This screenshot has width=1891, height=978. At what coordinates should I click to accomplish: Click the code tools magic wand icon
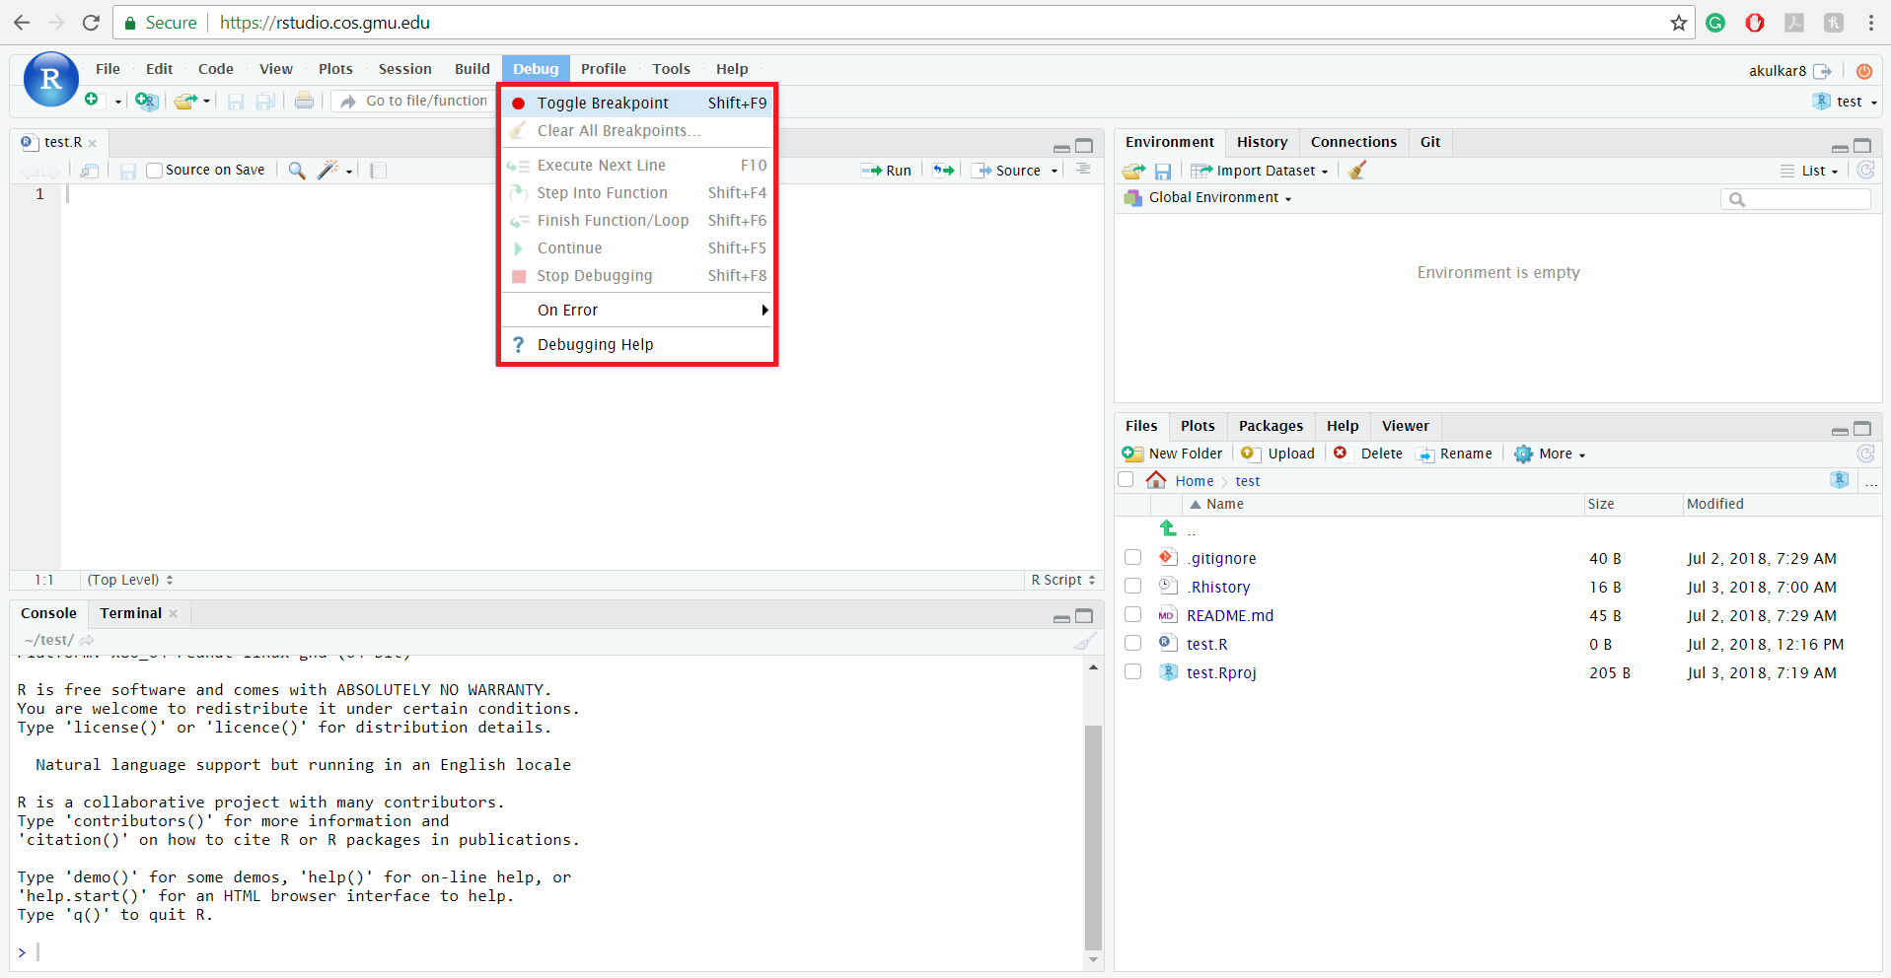328,171
